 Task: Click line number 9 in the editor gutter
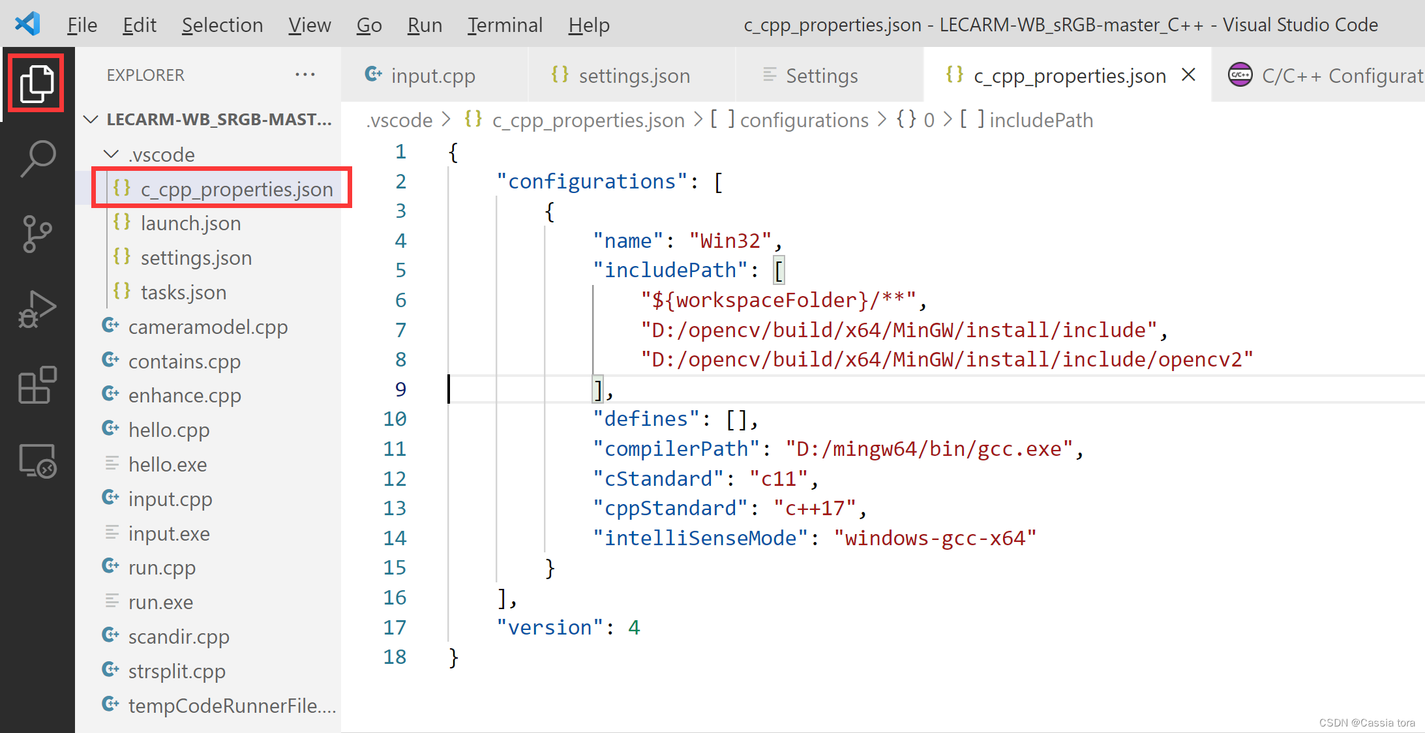pos(400,389)
